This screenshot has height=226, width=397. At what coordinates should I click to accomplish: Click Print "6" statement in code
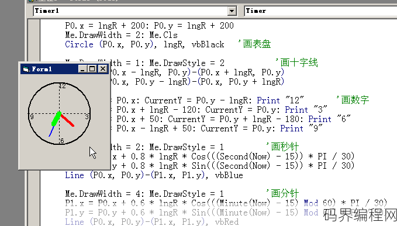(x=329, y=119)
